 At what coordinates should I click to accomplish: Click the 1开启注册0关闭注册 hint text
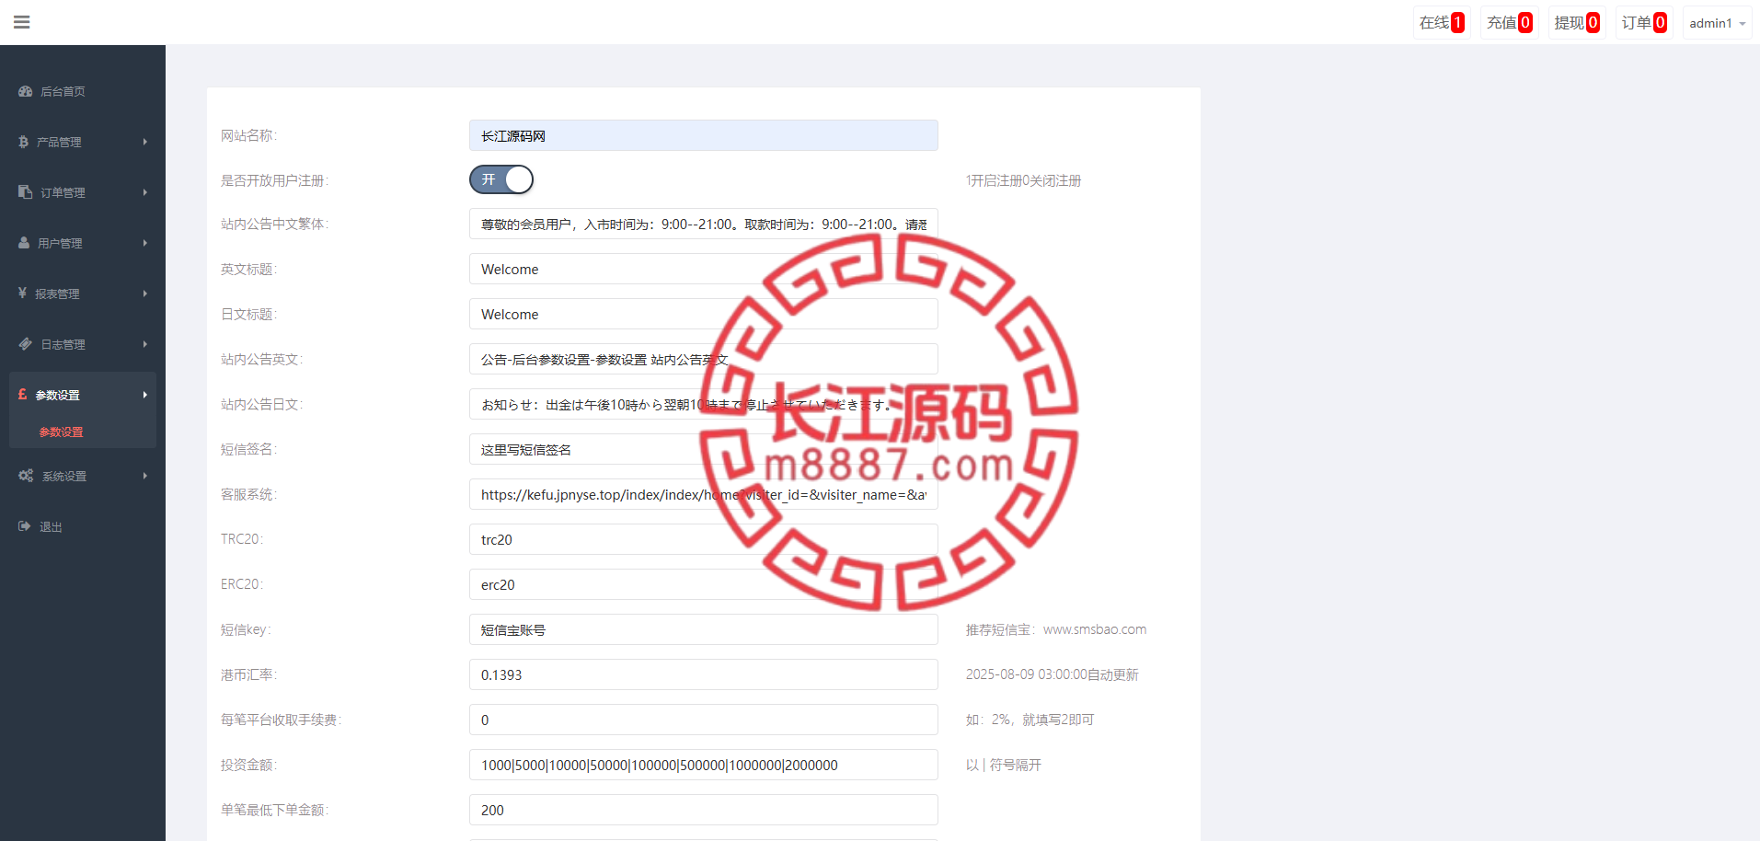point(1023,180)
